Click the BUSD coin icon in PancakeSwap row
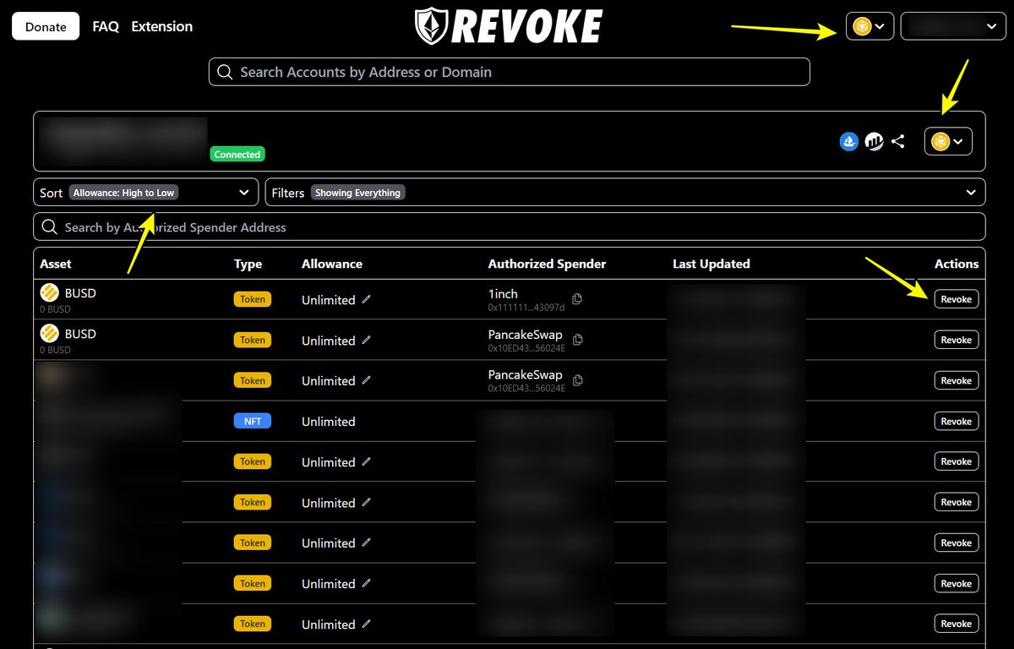The width and height of the screenshot is (1014, 649). click(x=49, y=334)
